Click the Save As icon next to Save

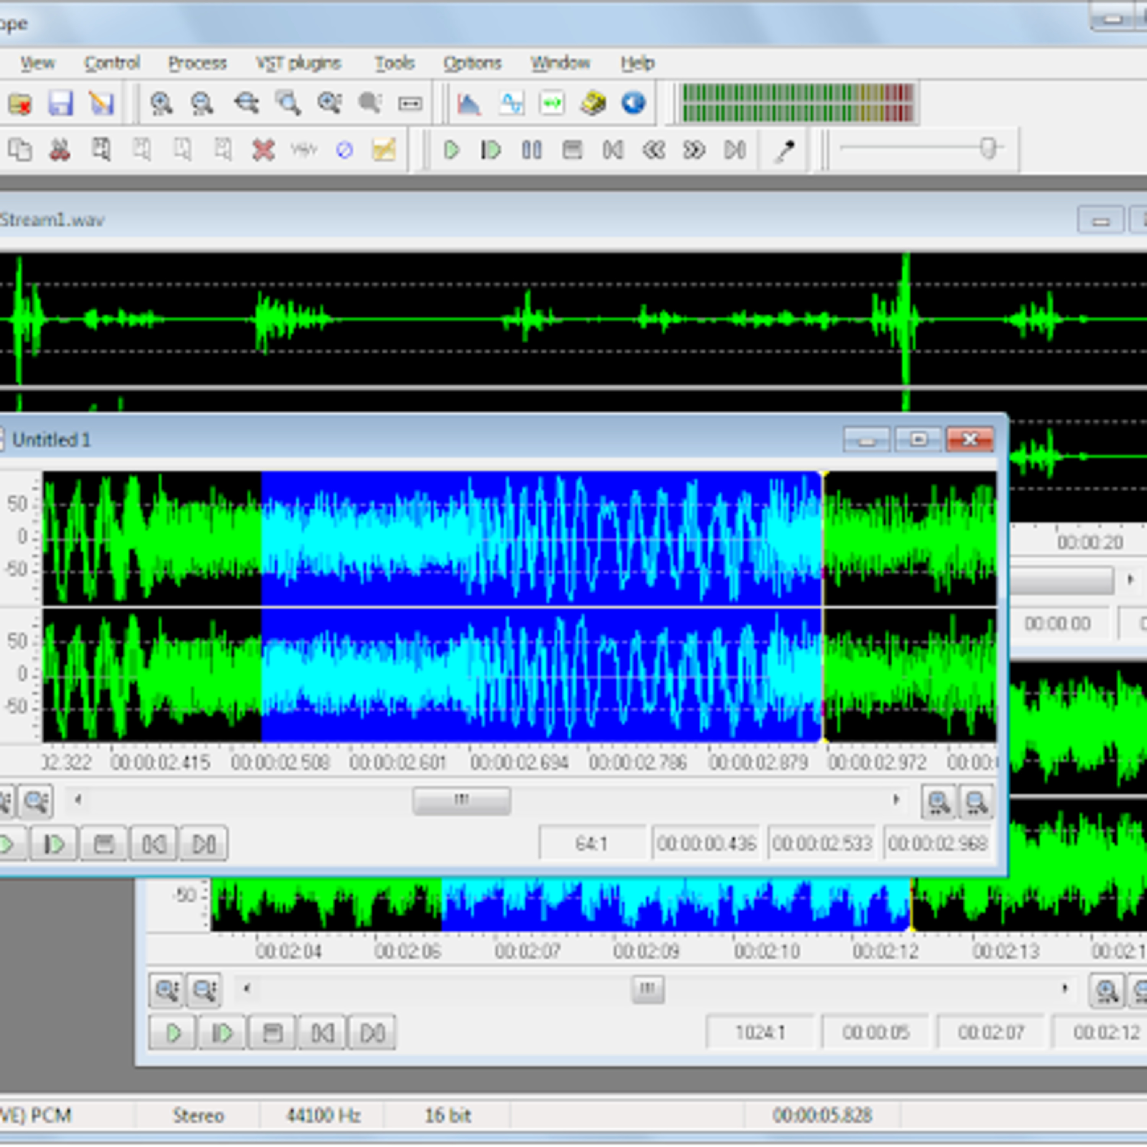[102, 104]
